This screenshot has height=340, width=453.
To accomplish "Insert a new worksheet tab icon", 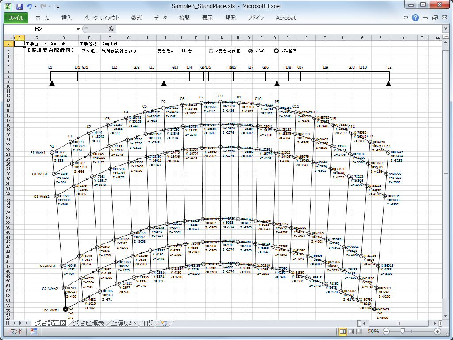I will coord(164,323).
